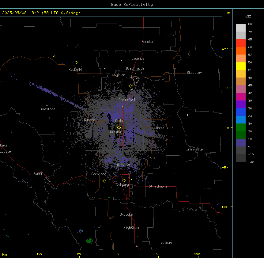264x258 pixels.
Task: Click the Sylvan label
Action: coord(119,75)
